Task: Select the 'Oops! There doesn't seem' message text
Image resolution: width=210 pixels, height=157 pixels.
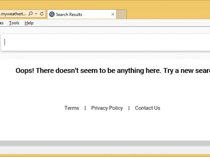Action: pyautogui.click(x=113, y=71)
